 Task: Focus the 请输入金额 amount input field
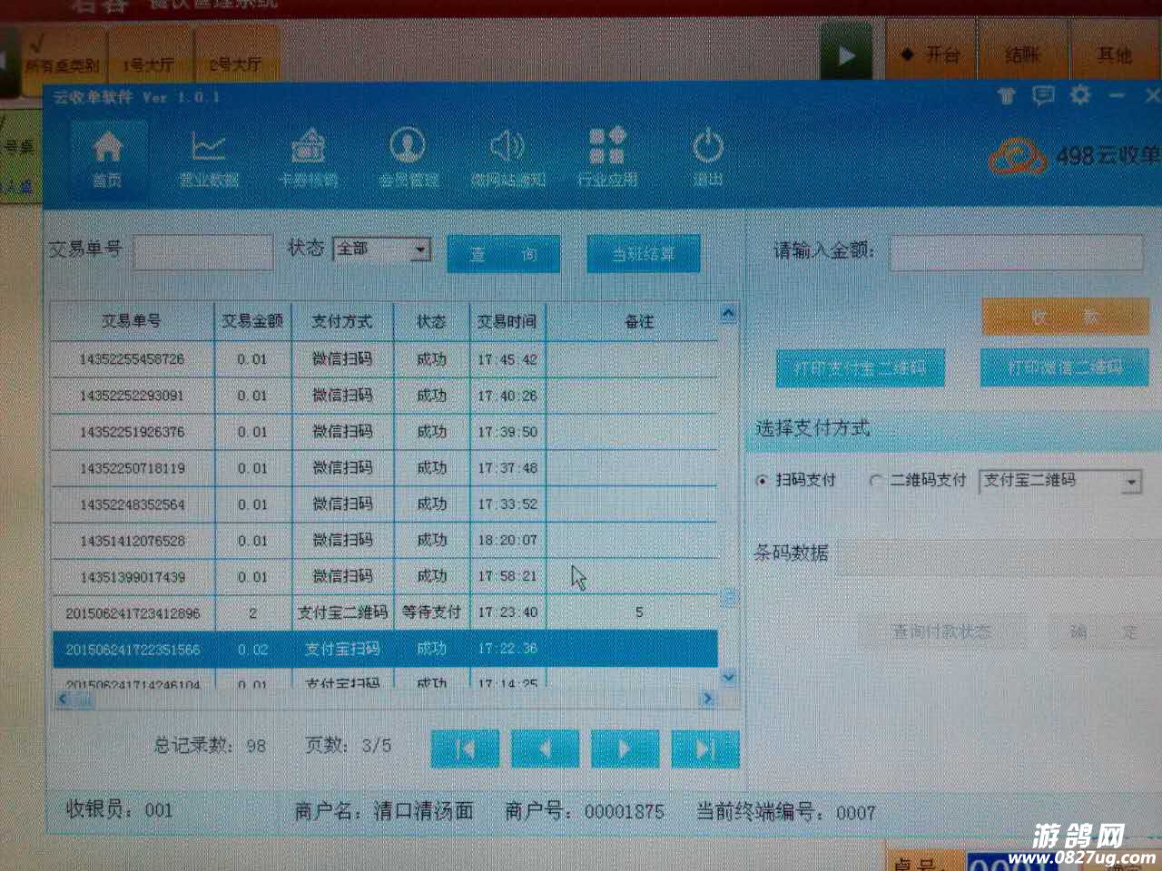[1015, 253]
